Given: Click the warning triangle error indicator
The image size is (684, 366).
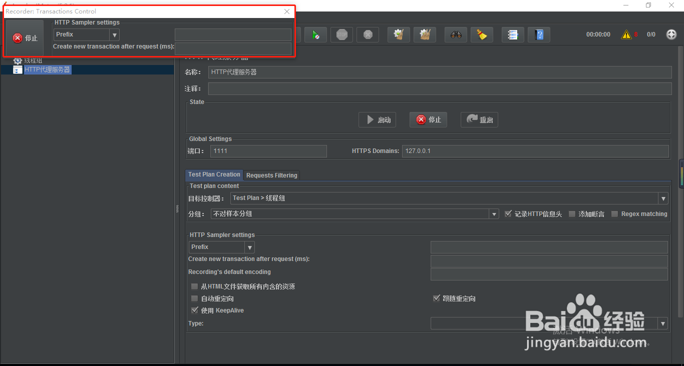Looking at the screenshot, I should click(x=626, y=34).
